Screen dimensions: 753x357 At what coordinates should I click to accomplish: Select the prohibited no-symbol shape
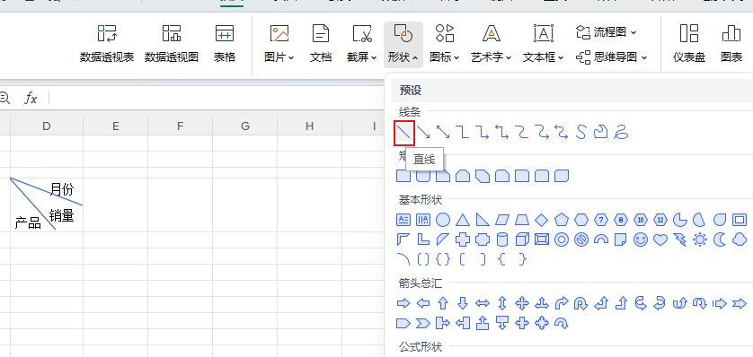[x=581, y=239]
